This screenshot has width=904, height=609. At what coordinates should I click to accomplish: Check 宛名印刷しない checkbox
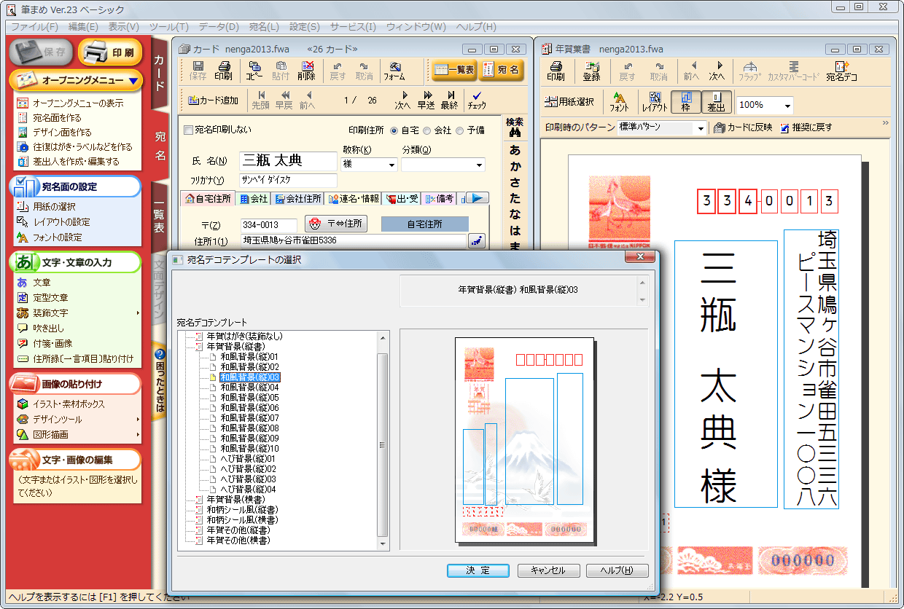(190, 130)
